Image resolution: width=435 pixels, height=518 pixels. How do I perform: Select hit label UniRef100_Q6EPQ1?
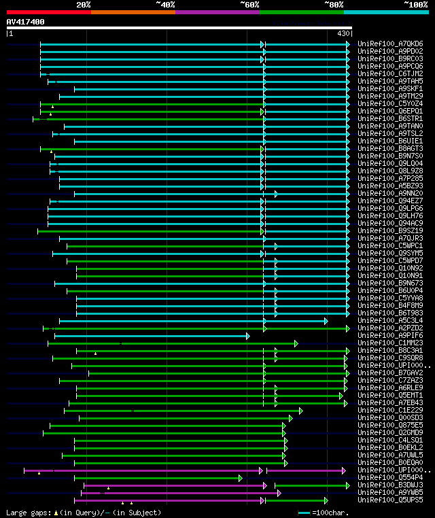(390, 111)
